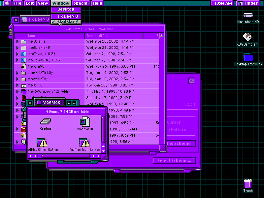Image resolution: width=264 pixels, height=198 pixels.
Task: Select the MadMac Icon Extras folder icon
Action: pyautogui.click(x=84, y=143)
